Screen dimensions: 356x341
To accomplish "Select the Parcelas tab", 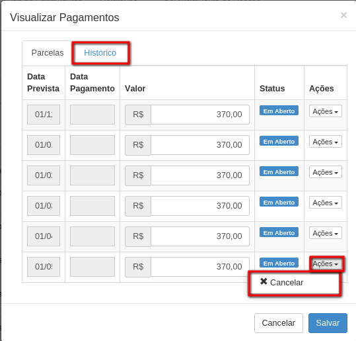I will 48,53.
